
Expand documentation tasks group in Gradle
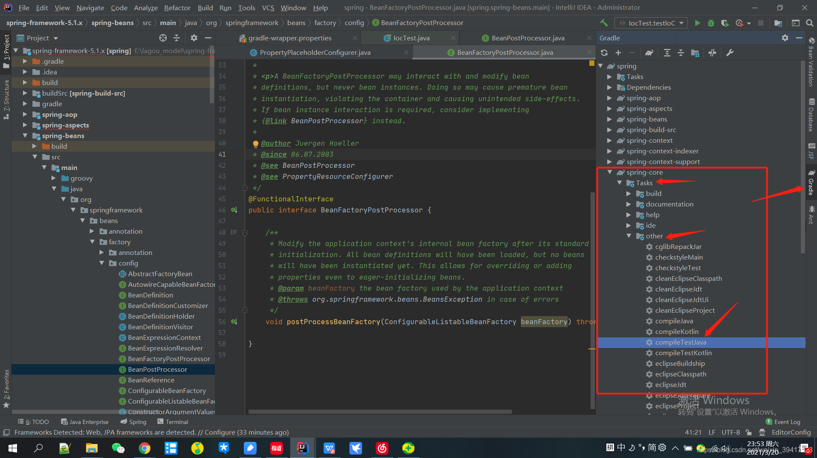pos(628,204)
